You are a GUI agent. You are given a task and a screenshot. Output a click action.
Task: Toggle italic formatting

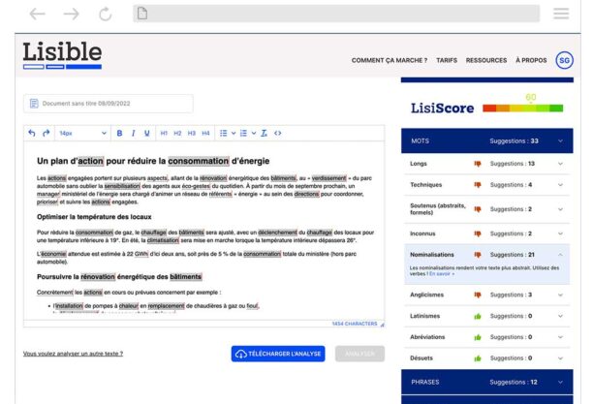(133, 133)
